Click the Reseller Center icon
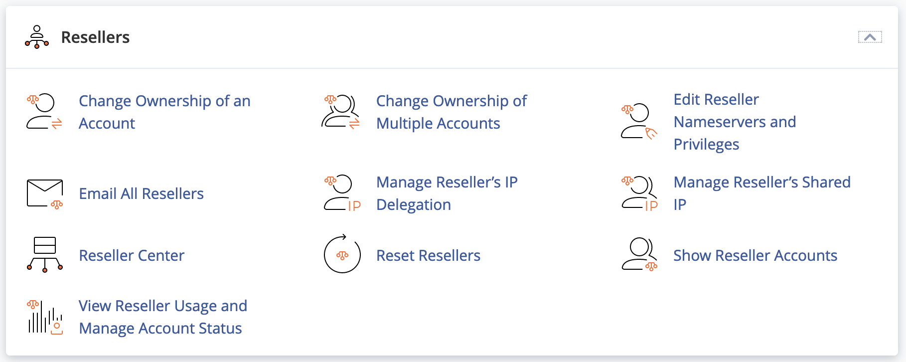The height and width of the screenshot is (362, 906). tap(44, 255)
